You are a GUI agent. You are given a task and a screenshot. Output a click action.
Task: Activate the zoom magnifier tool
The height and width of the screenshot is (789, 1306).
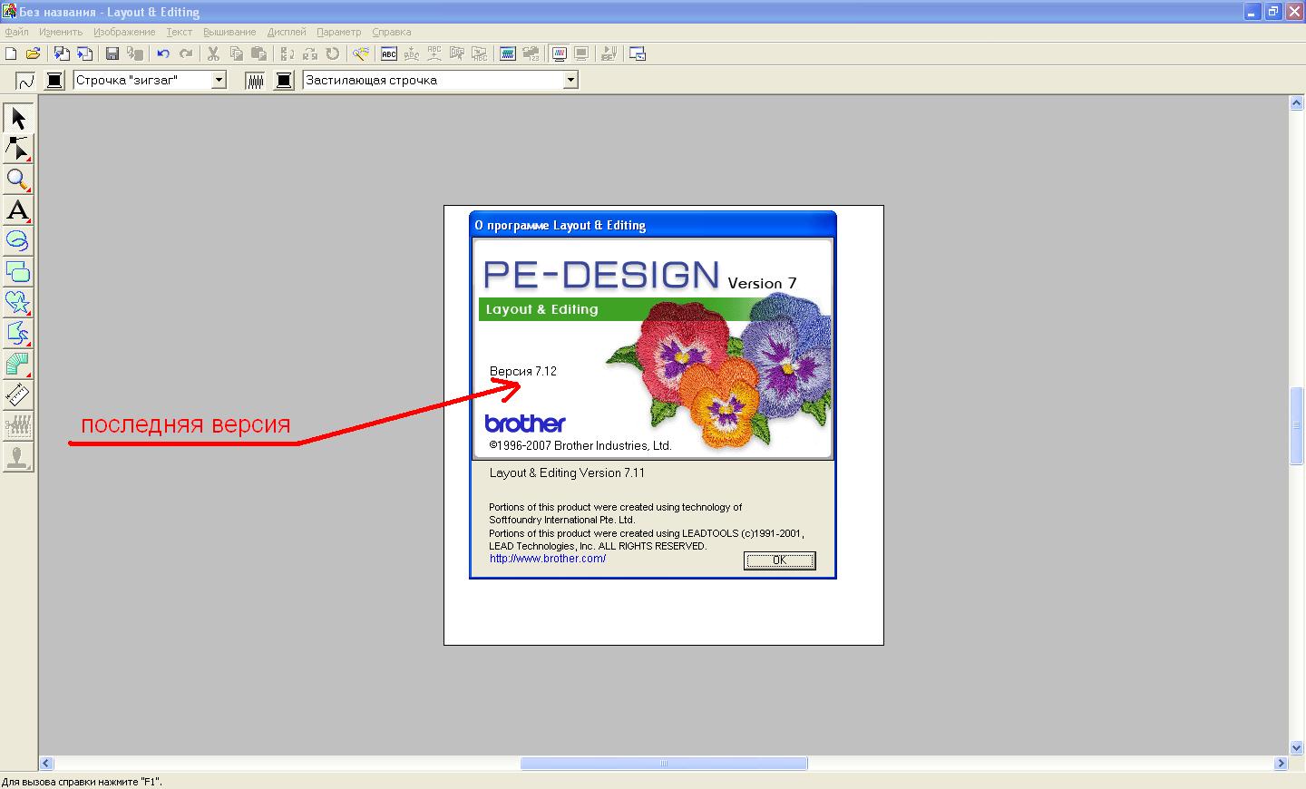coord(18,180)
